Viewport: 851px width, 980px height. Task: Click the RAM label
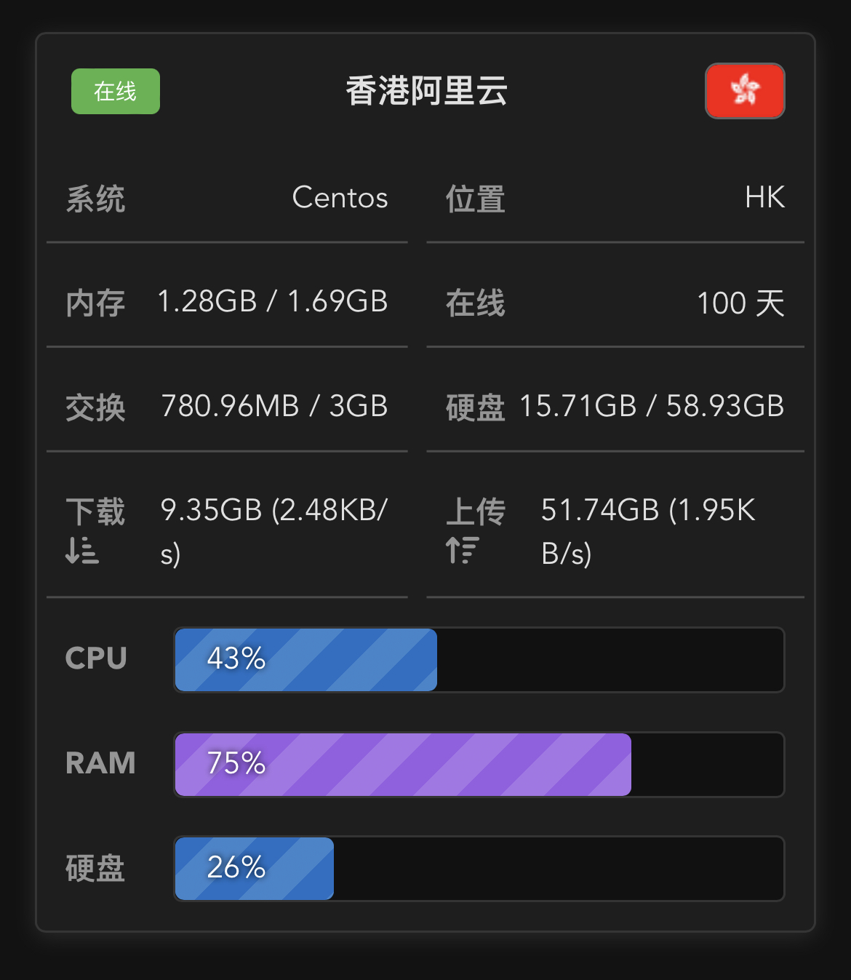[x=100, y=763]
